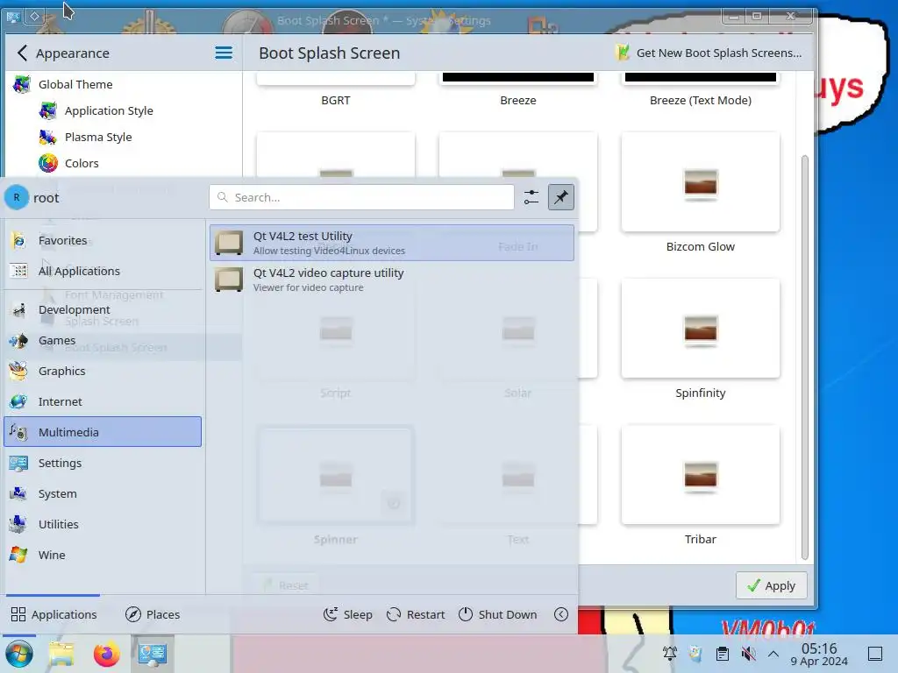Select the Graphics category icon

pyautogui.click(x=18, y=371)
